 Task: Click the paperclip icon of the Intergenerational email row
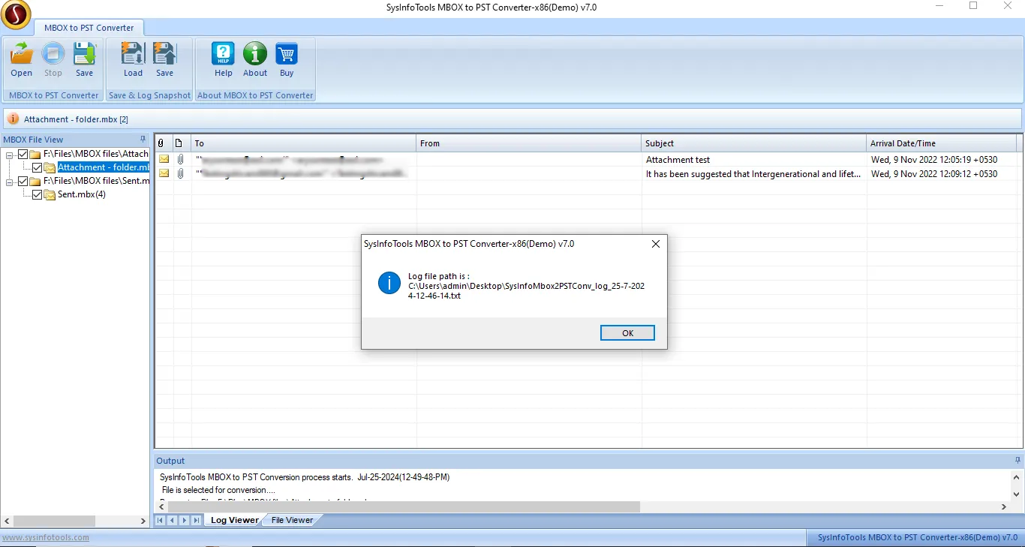coord(180,173)
